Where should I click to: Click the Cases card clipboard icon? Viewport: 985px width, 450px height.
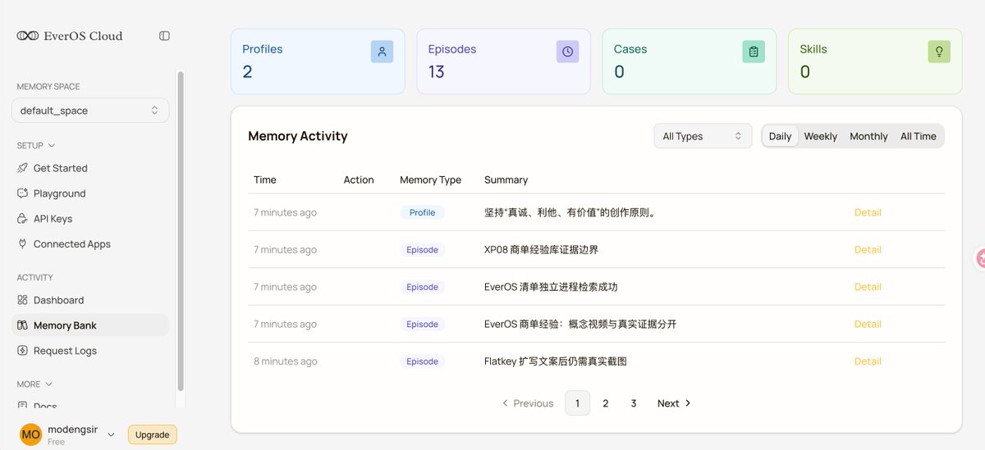pyautogui.click(x=754, y=52)
